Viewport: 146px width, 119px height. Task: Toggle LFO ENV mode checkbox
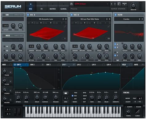(x=72, y=96)
